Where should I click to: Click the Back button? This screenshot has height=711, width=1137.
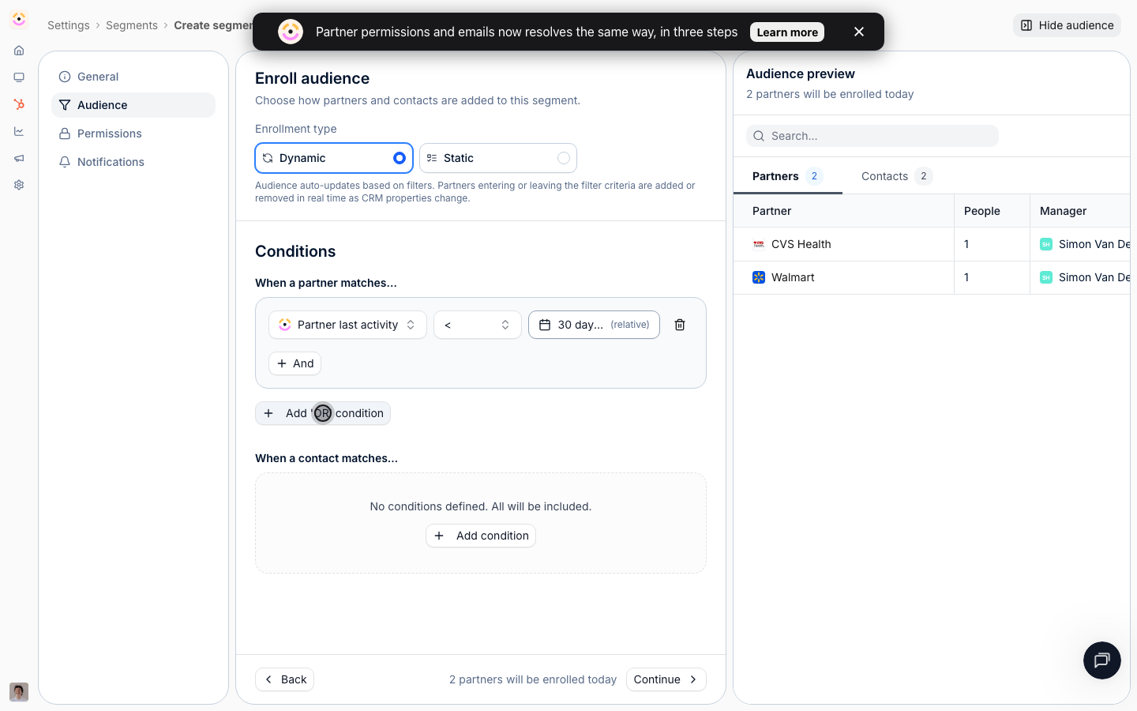(284, 679)
